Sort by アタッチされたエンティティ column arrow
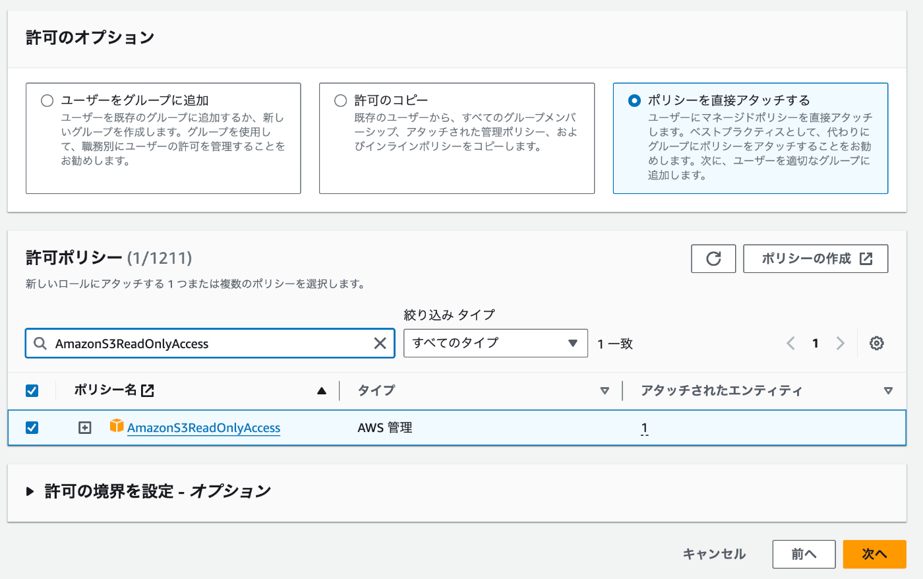Image resolution: width=923 pixels, height=579 pixels. pyautogui.click(x=888, y=391)
